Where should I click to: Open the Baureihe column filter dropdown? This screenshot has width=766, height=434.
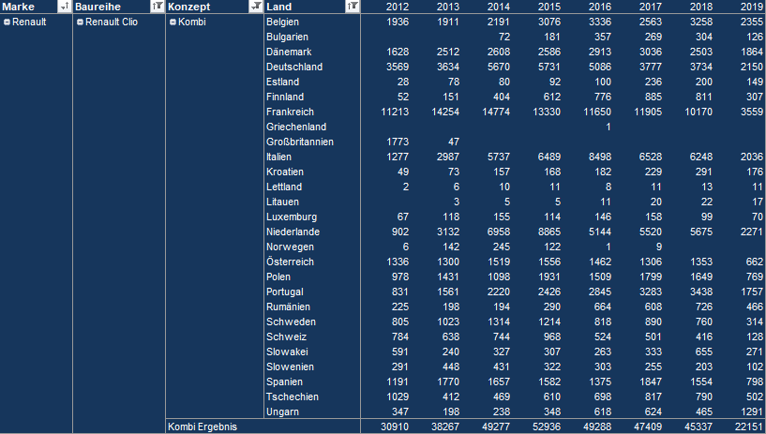coord(158,7)
